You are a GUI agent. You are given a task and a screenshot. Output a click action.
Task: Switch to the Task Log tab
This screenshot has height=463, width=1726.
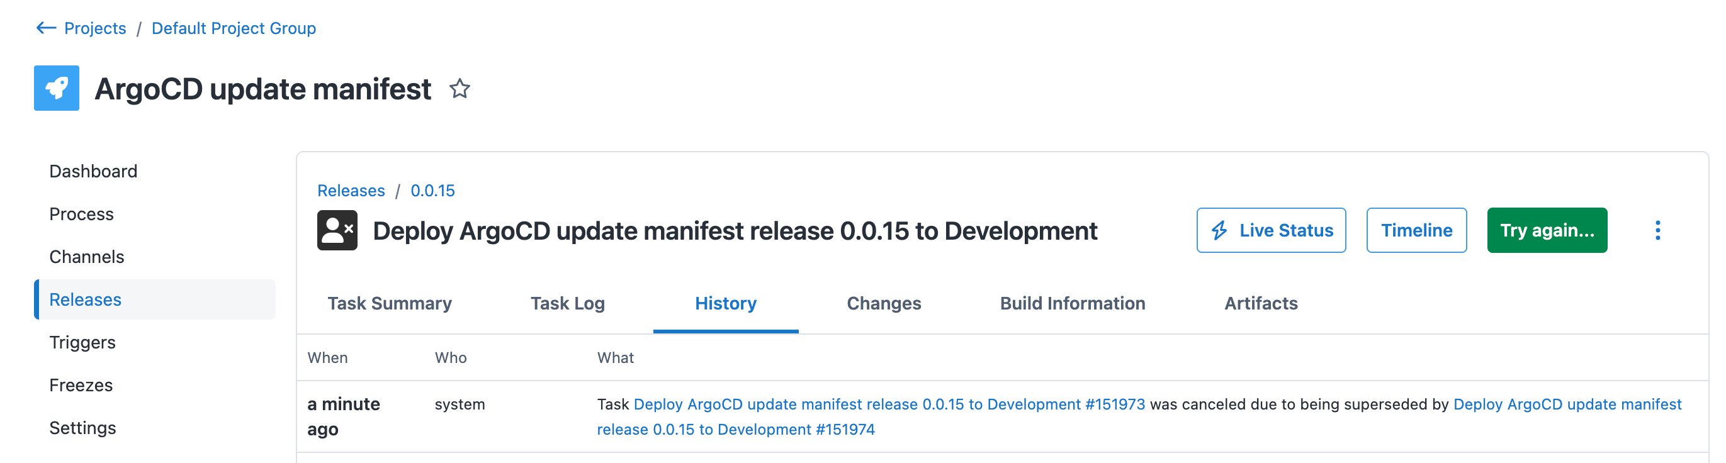[x=568, y=304]
